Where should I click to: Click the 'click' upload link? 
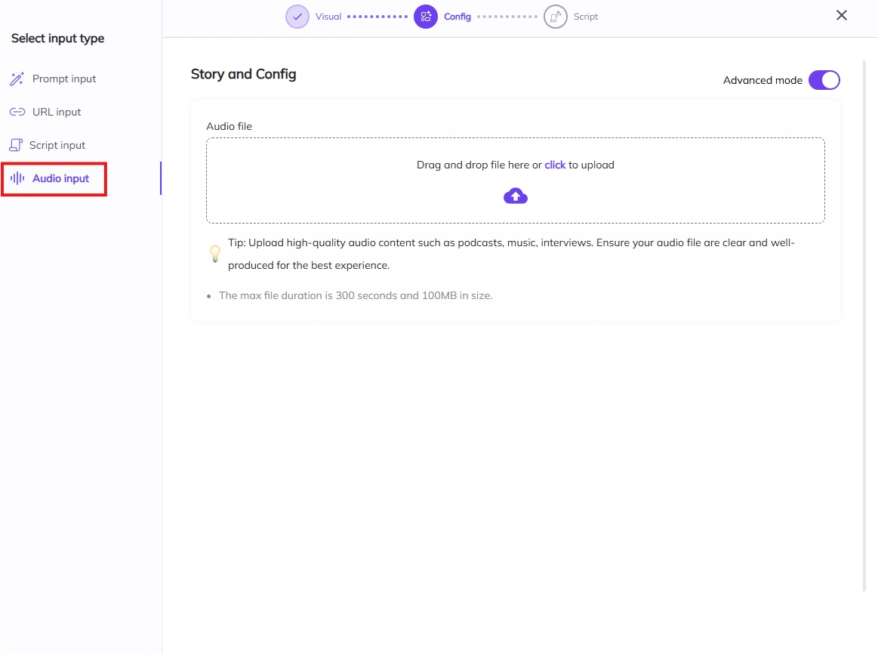pyautogui.click(x=555, y=165)
